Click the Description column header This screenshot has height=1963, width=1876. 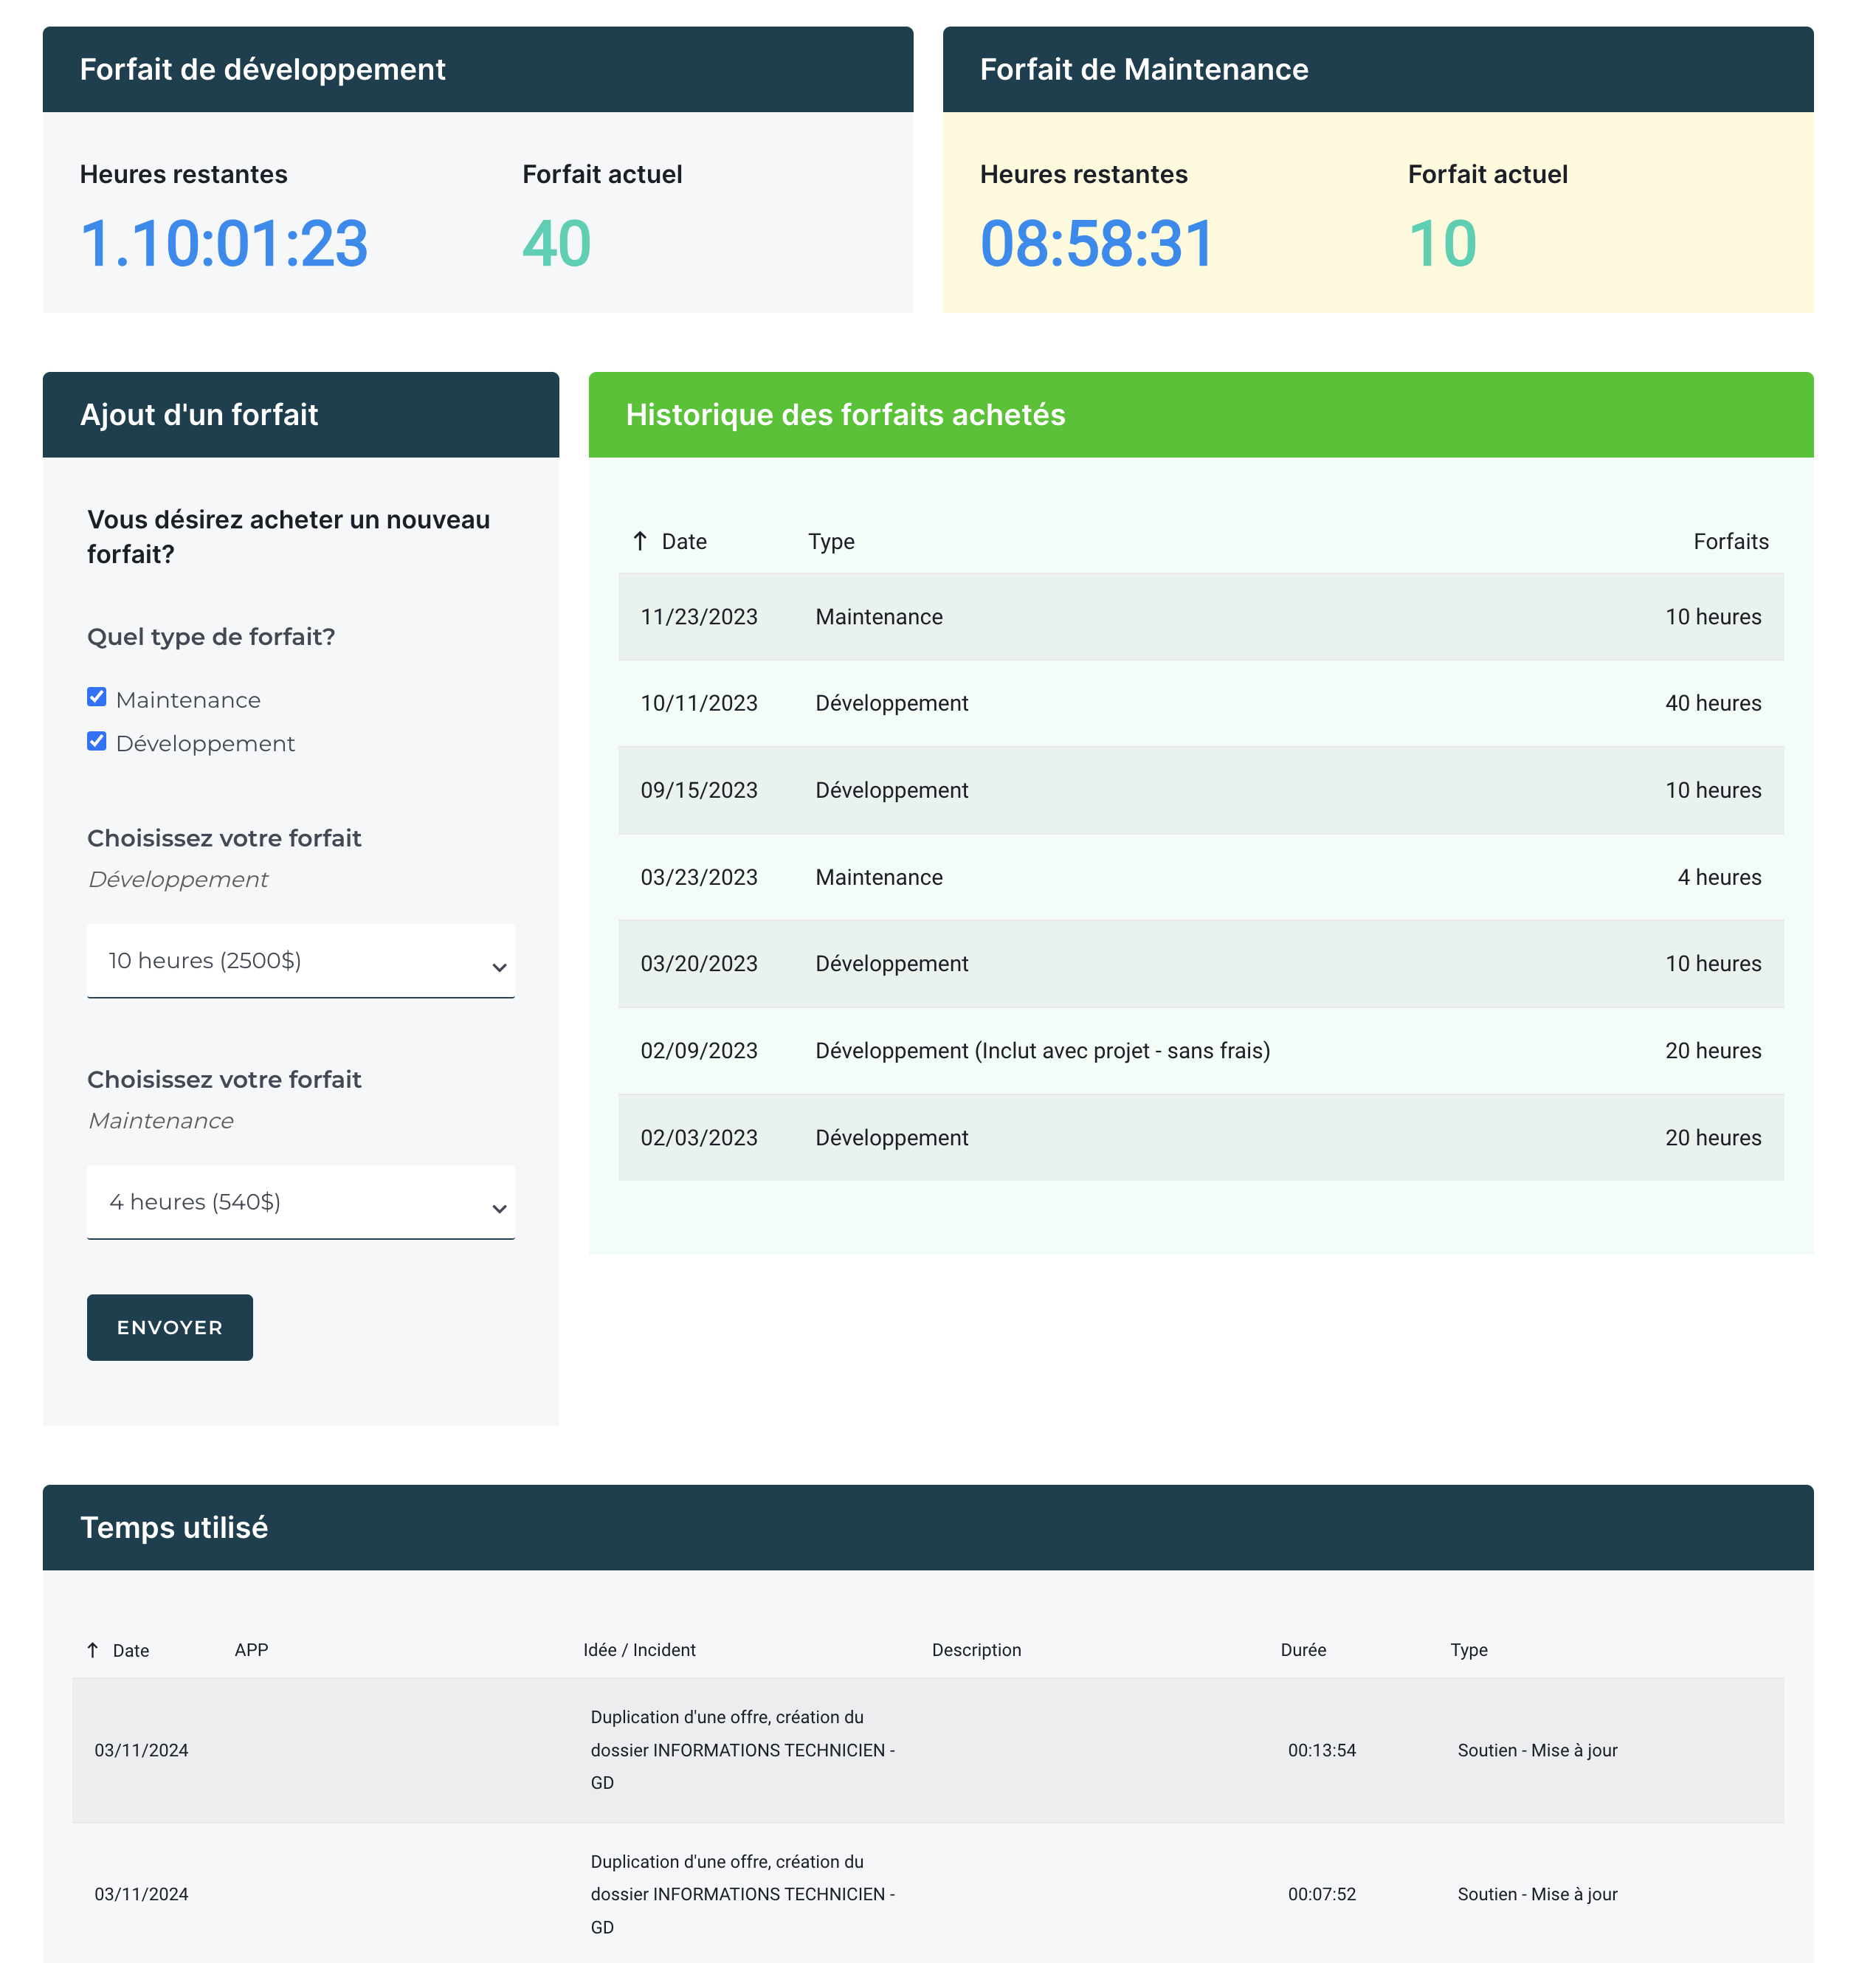click(976, 1650)
